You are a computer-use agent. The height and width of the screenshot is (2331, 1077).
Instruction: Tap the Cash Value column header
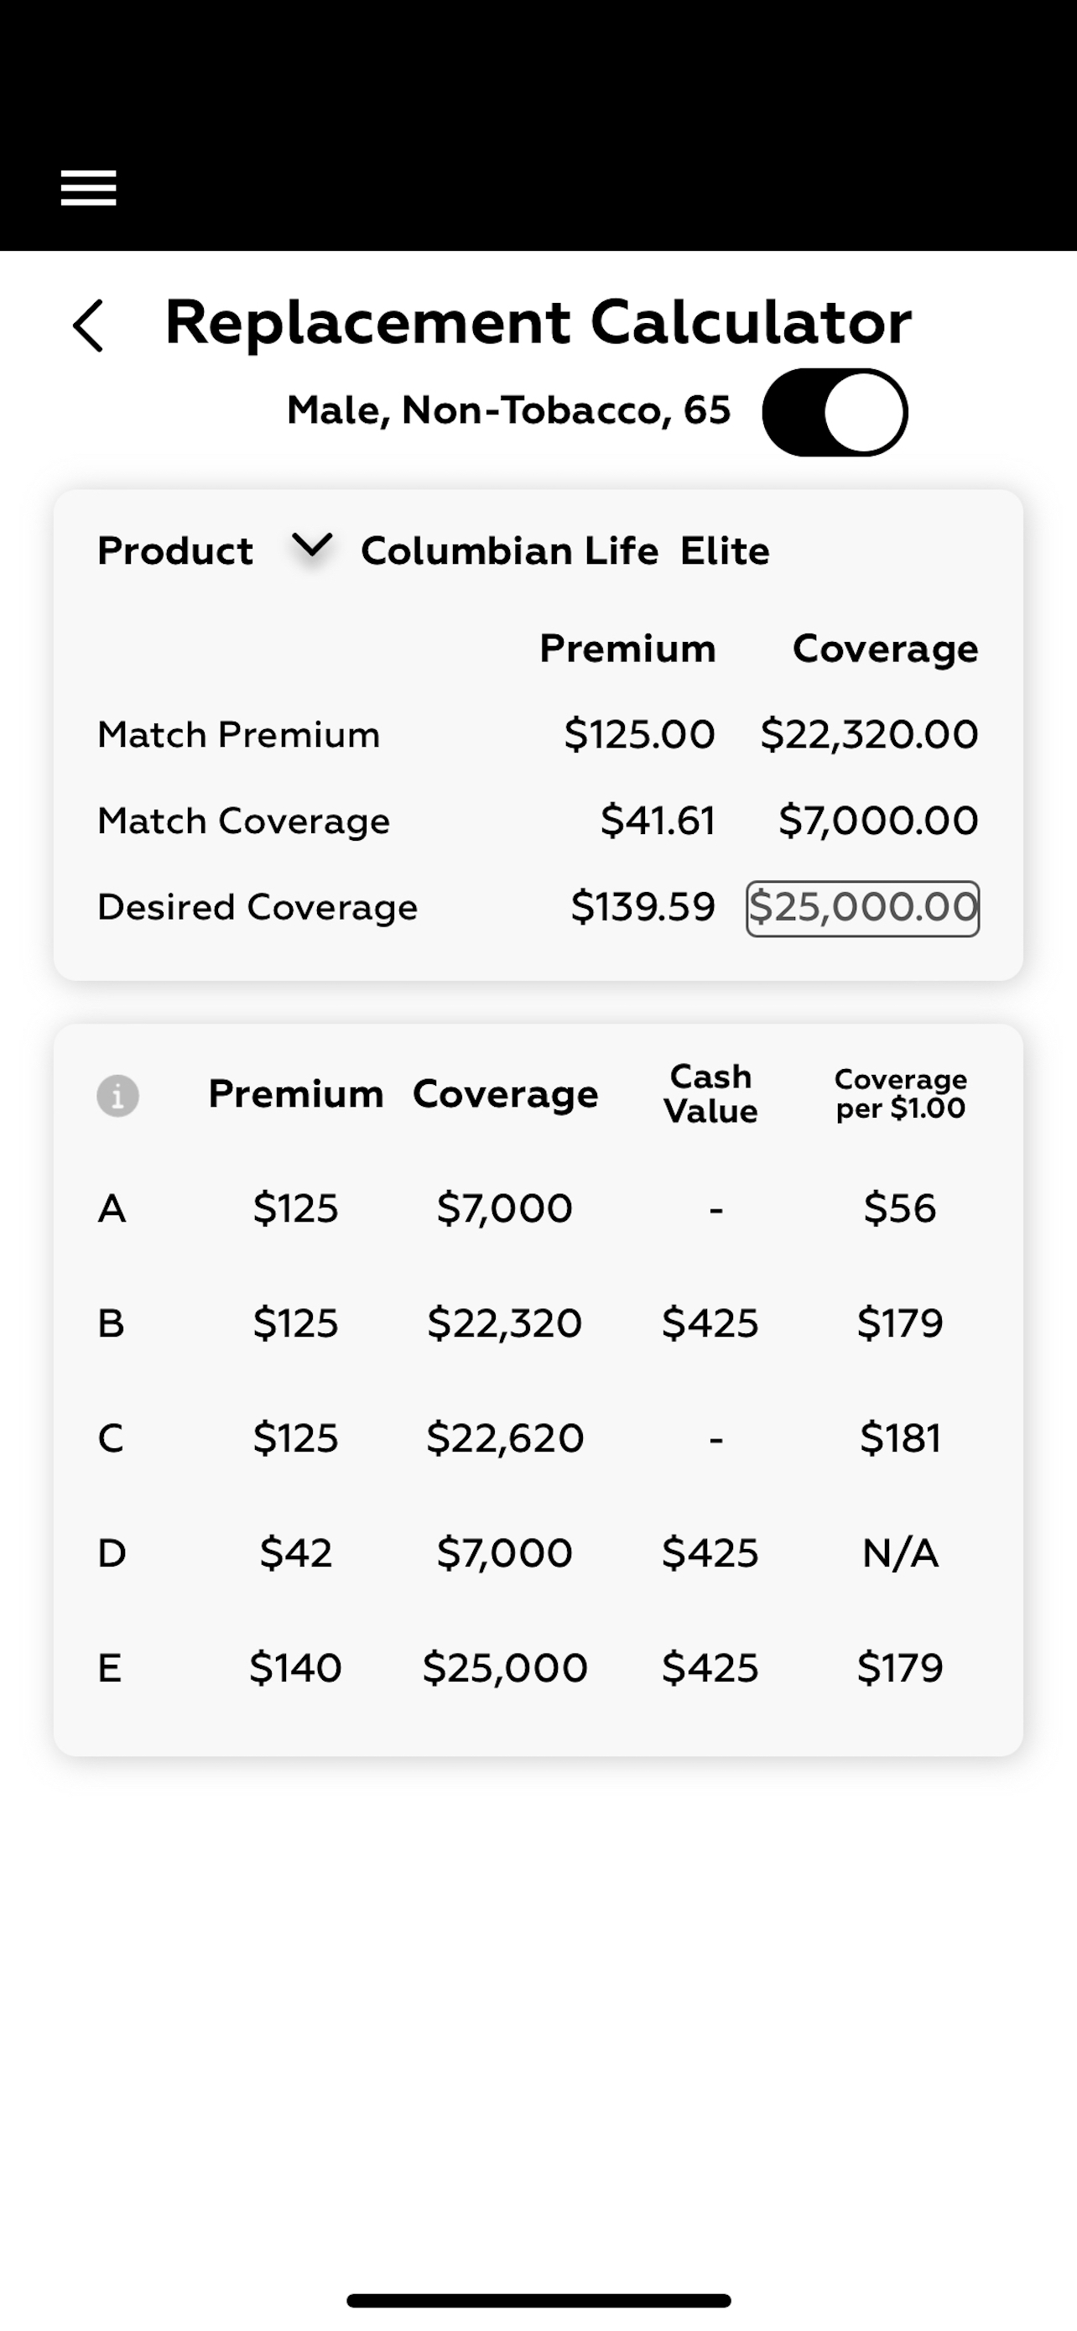point(710,1093)
